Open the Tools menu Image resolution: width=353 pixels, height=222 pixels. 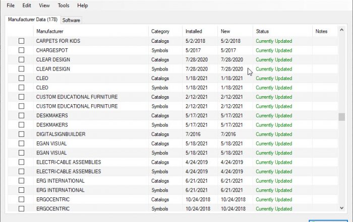point(64,6)
